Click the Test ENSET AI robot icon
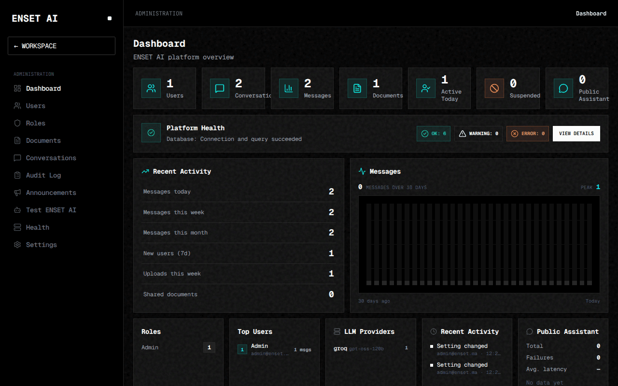 coord(17,210)
